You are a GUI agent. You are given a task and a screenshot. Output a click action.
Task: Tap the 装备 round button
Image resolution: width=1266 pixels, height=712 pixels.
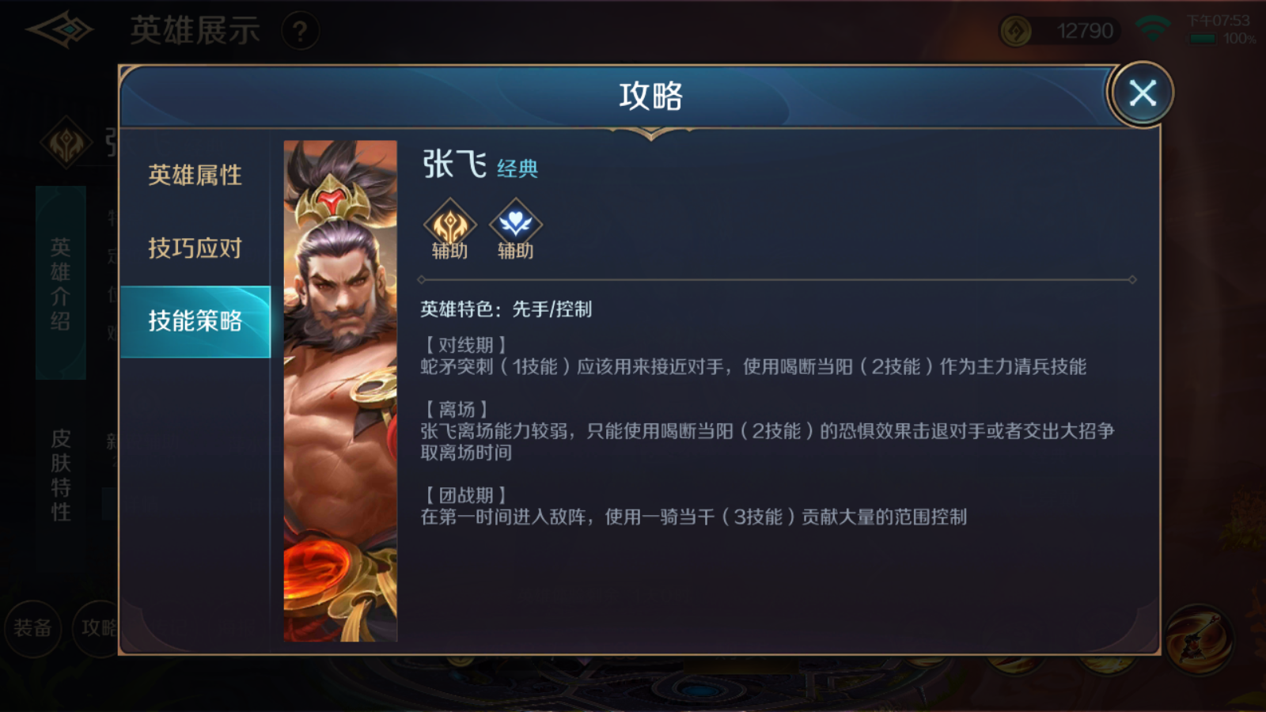pos(32,628)
